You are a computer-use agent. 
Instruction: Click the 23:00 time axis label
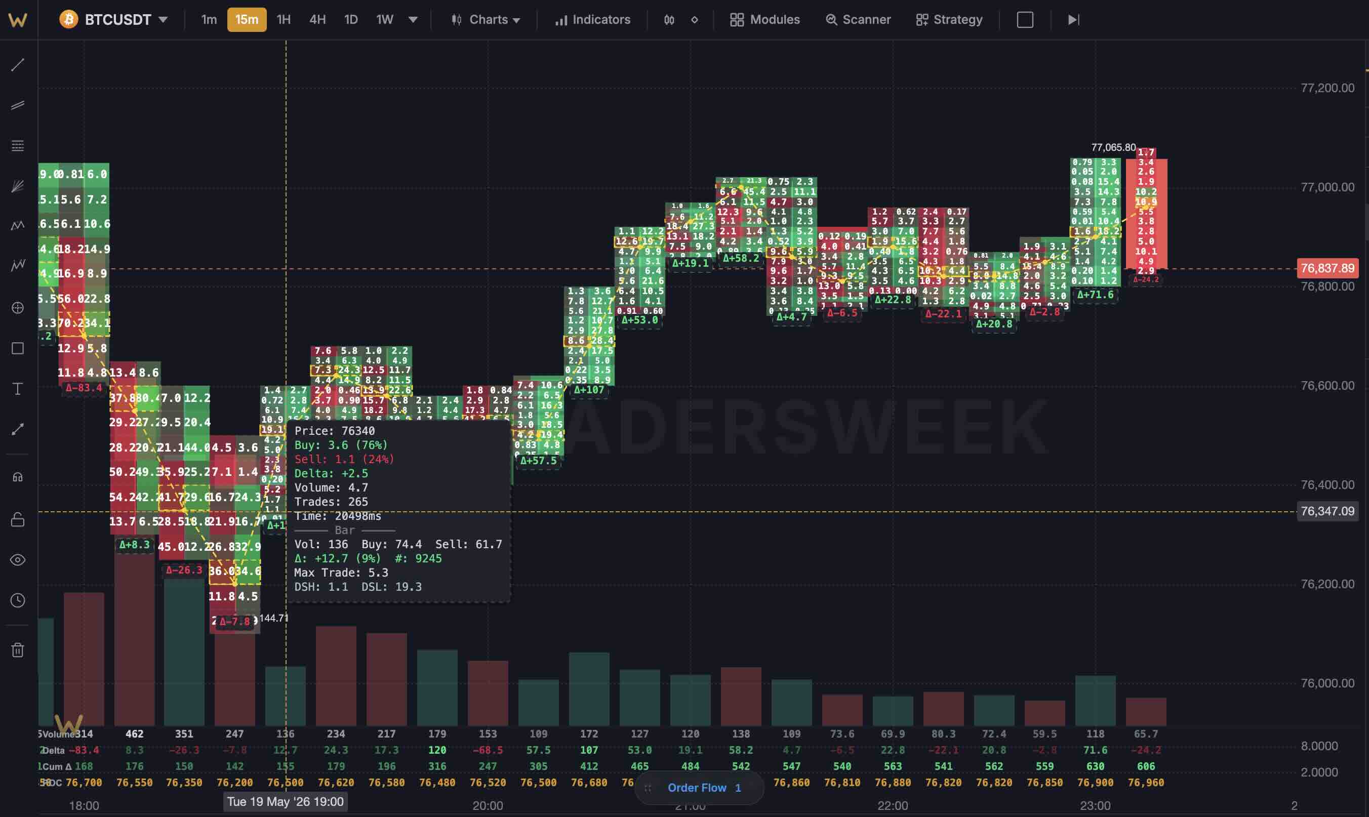1095,805
